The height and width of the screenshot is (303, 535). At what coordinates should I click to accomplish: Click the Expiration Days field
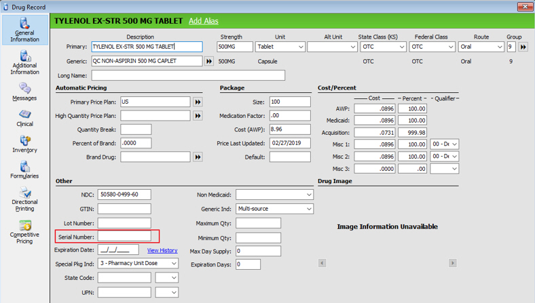click(x=248, y=264)
